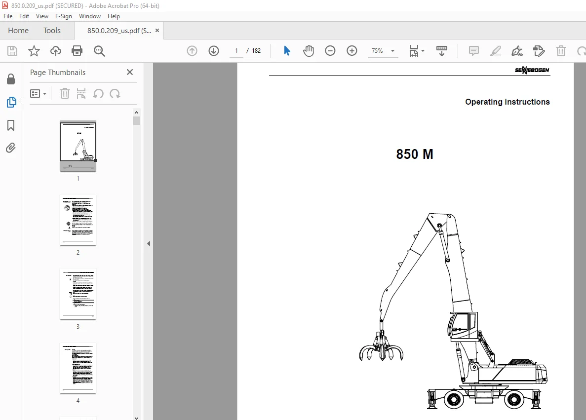586x420 pixels.
Task: Select page 1 thumbnail
Action: click(x=78, y=146)
